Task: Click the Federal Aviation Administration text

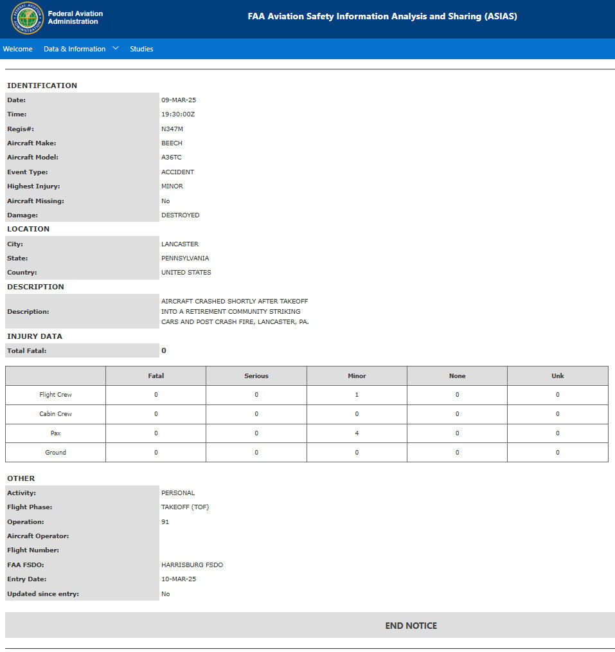Action: pyautogui.click(x=75, y=17)
